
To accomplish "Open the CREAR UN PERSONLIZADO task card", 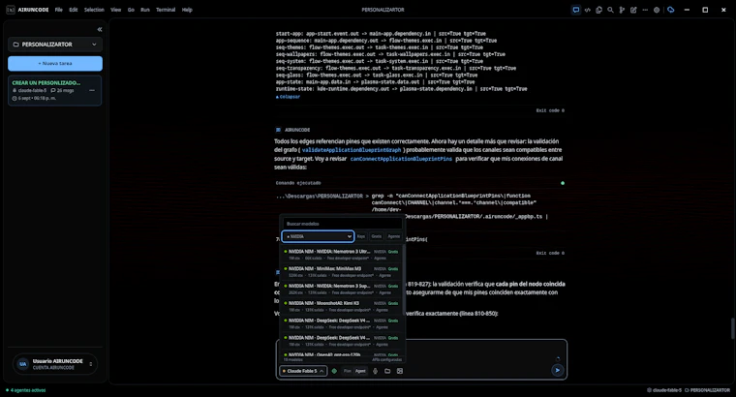I will (55, 91).
